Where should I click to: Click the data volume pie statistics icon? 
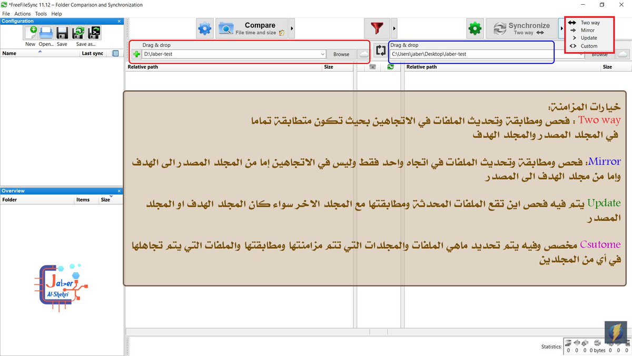(x=597, y=343)
